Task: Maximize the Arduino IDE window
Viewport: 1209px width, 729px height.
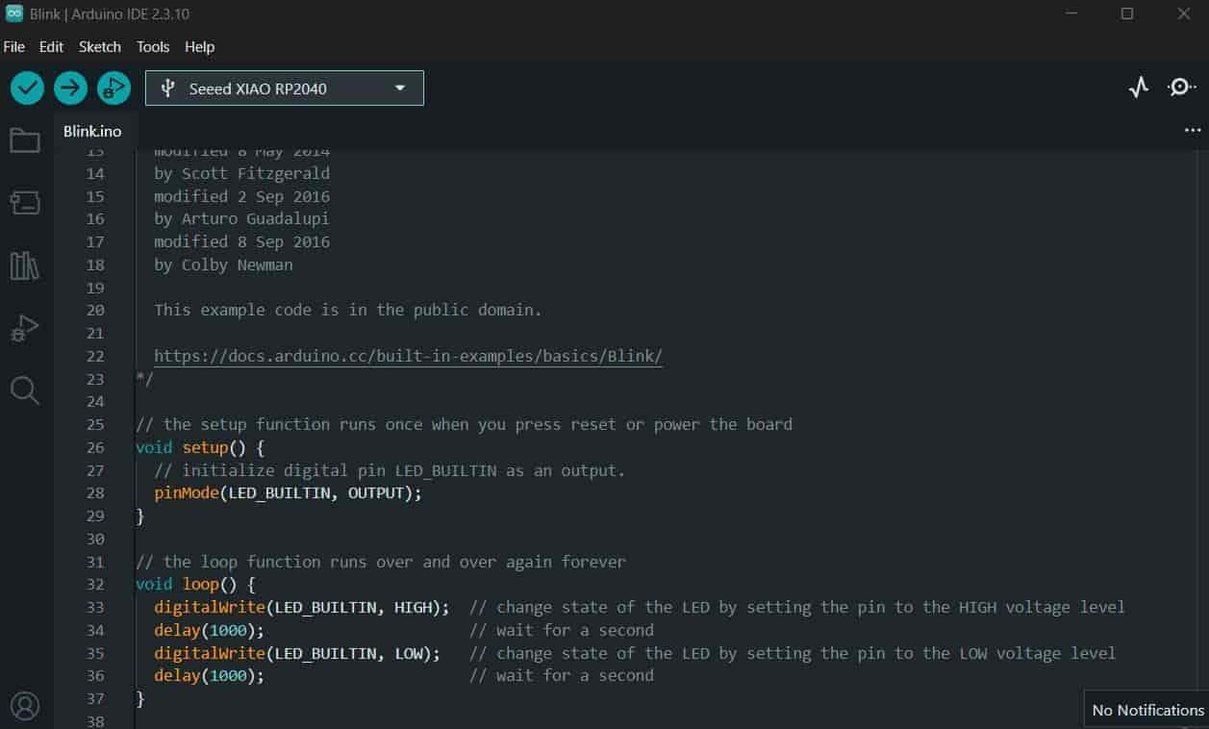Action: [1127, 13]
